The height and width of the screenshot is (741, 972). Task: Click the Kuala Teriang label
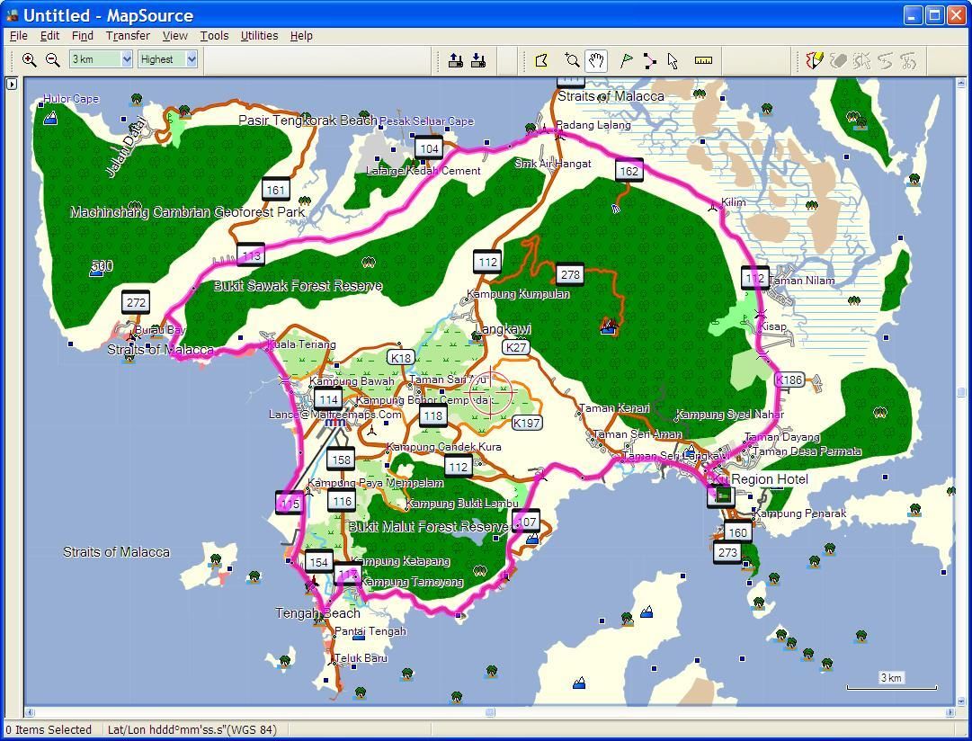301,344
